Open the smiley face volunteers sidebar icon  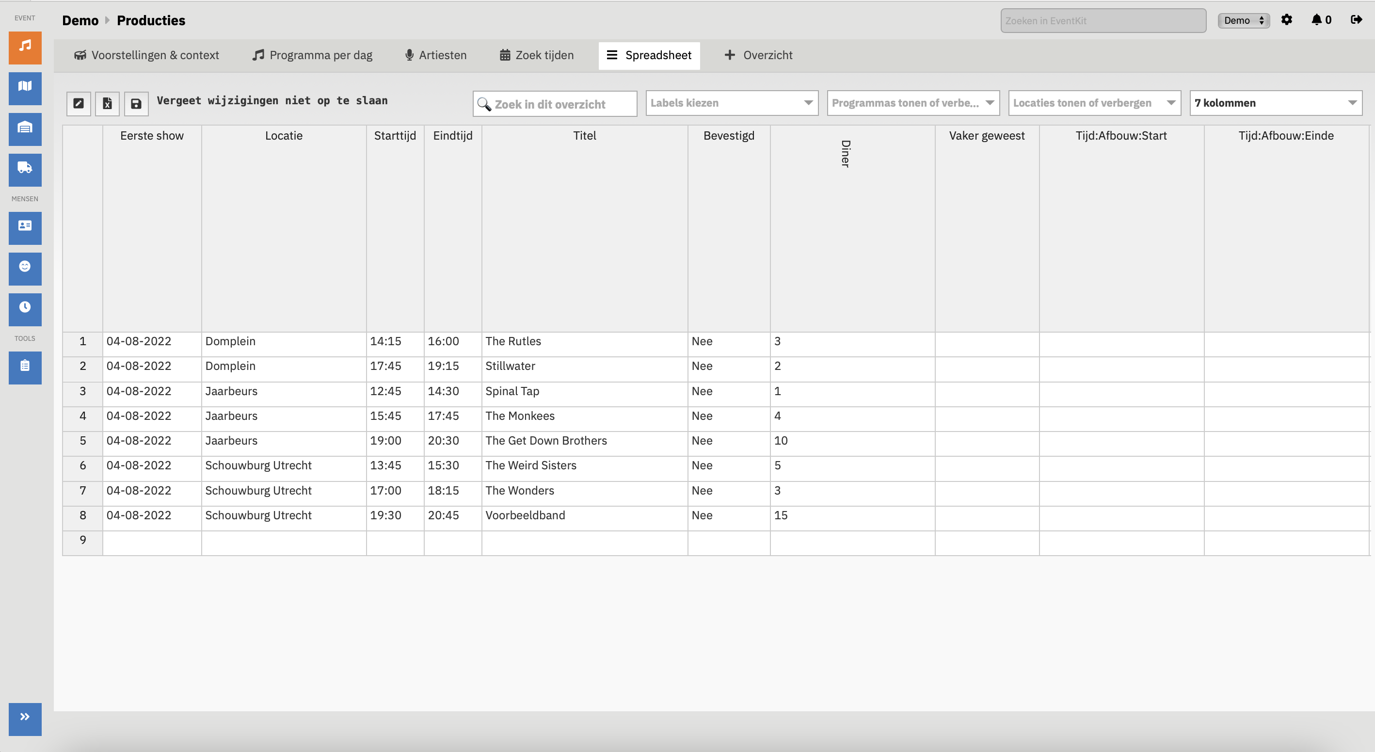click(x=25, y=268)
